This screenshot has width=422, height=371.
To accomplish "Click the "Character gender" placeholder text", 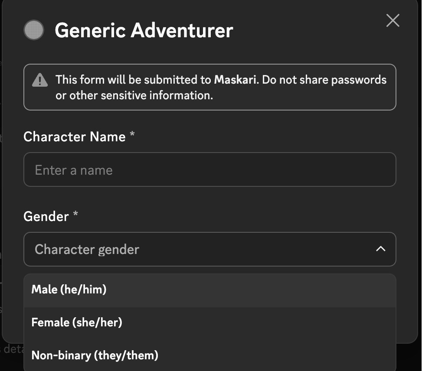I will (x=87, y=250).
